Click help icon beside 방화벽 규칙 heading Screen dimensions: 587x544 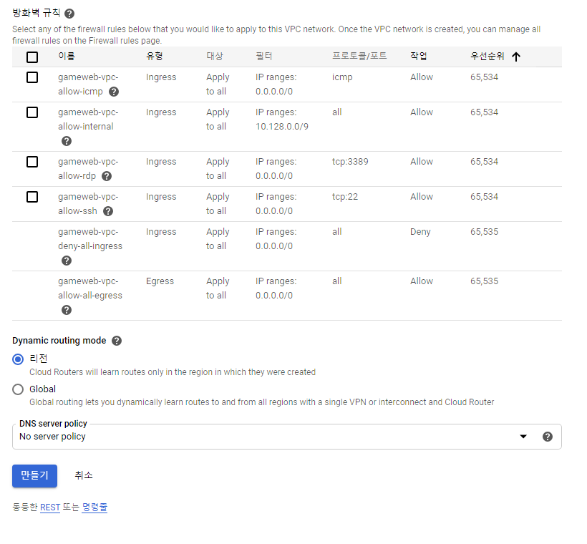click(x=69, y=14)
